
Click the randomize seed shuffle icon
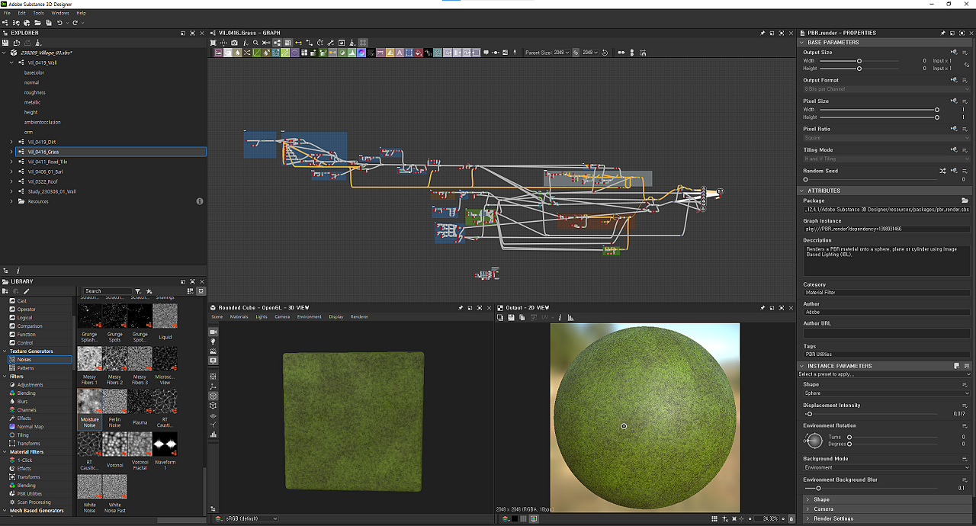coord(942,171)
